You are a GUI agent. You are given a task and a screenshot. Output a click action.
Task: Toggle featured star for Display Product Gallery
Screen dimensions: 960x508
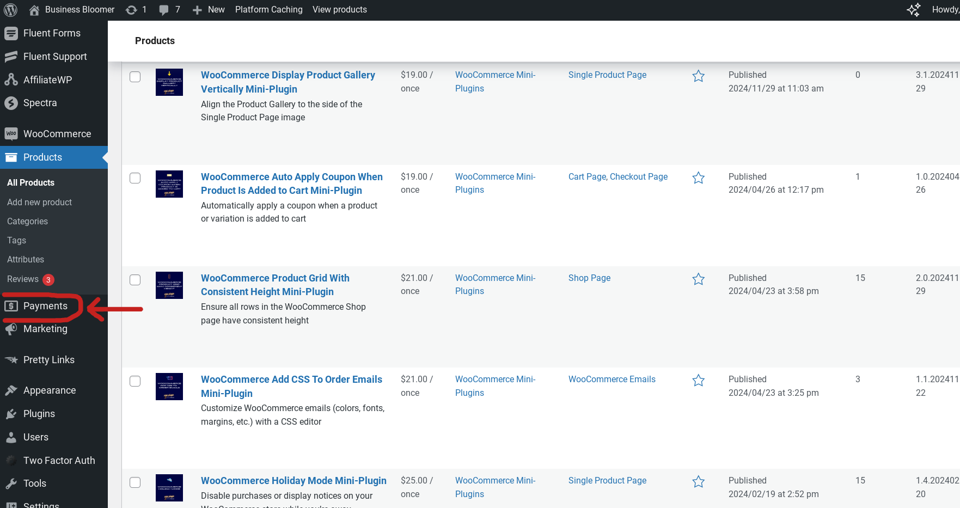point(698,76)
